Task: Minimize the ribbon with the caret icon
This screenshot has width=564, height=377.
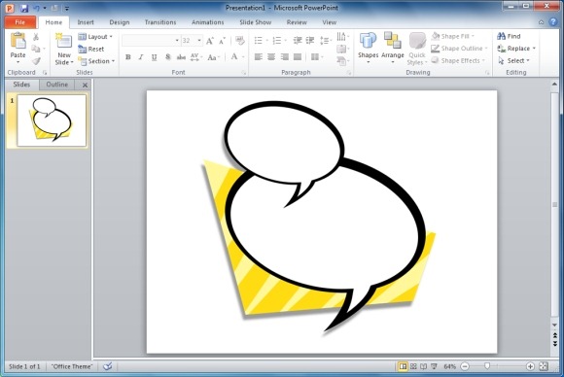Action: (x=541, y=22)
